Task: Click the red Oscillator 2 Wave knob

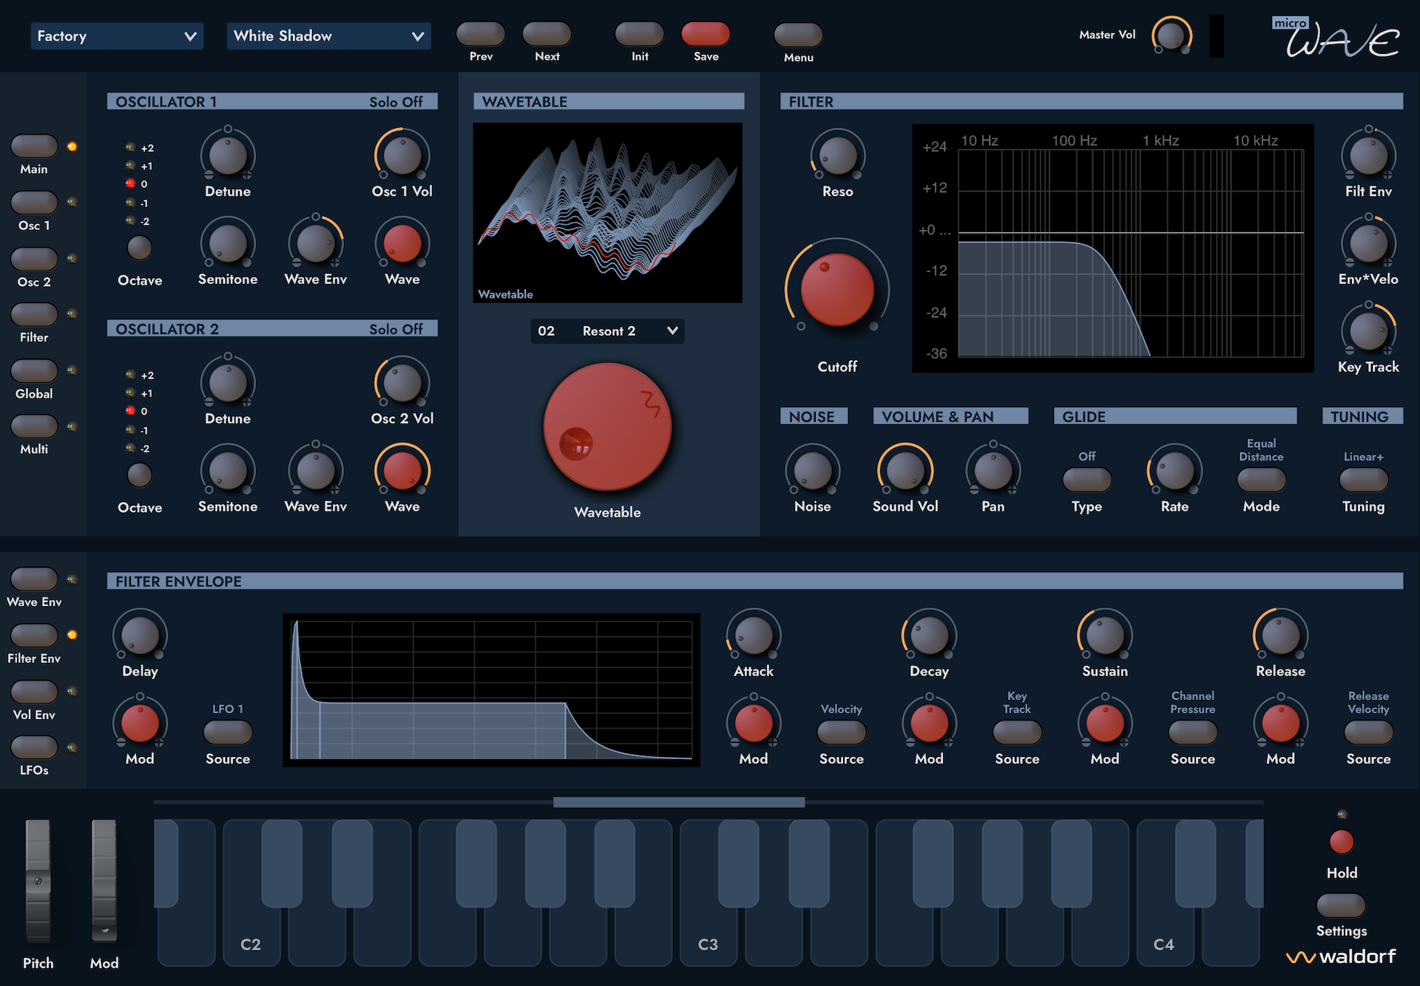Action: pyautogui.click(x=402, y=470)
